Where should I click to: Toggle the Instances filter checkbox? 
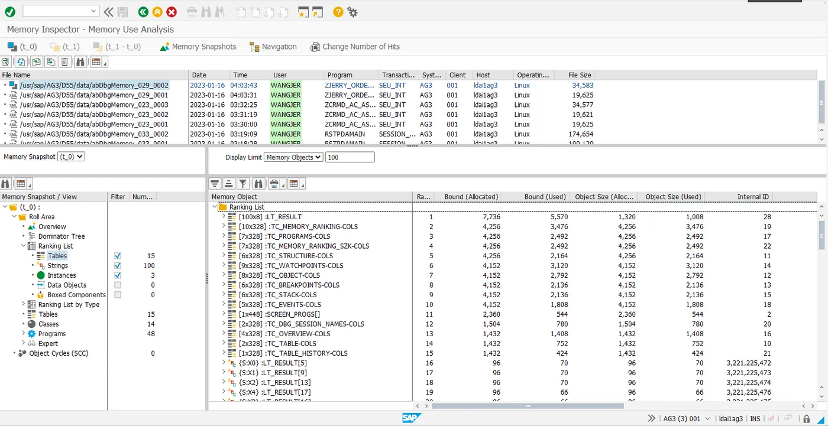pyautogui.click(x=118, y=275)
